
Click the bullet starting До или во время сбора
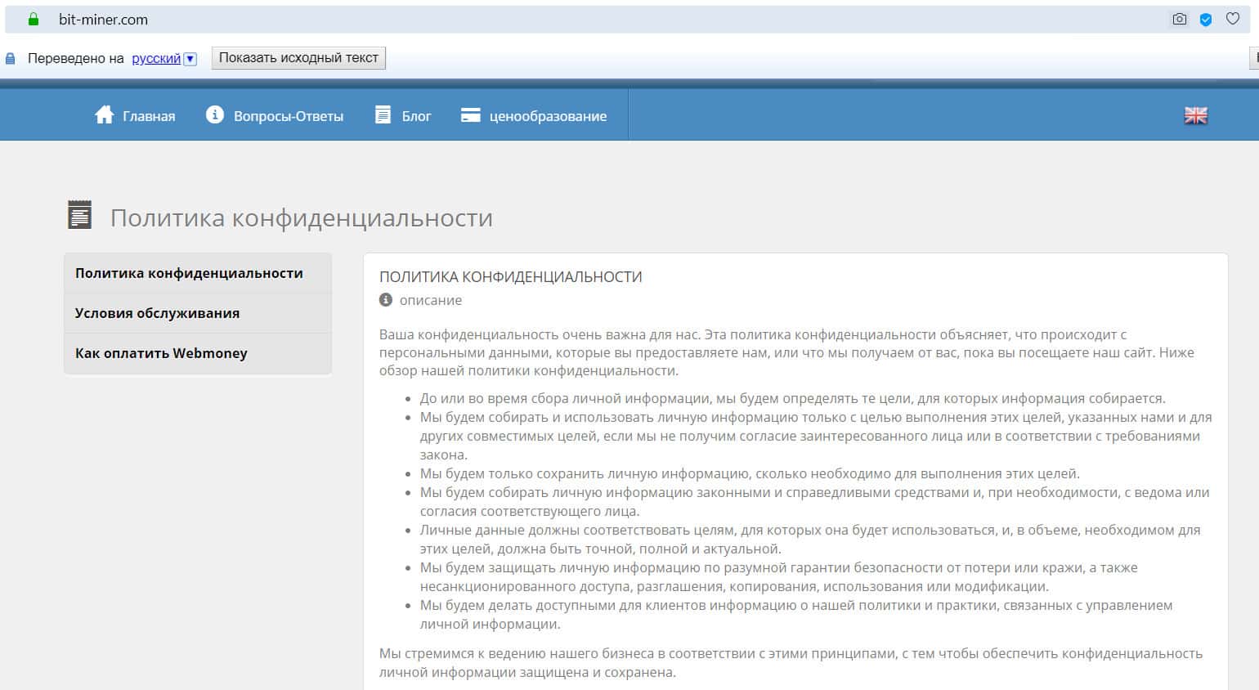pos(792,398)
